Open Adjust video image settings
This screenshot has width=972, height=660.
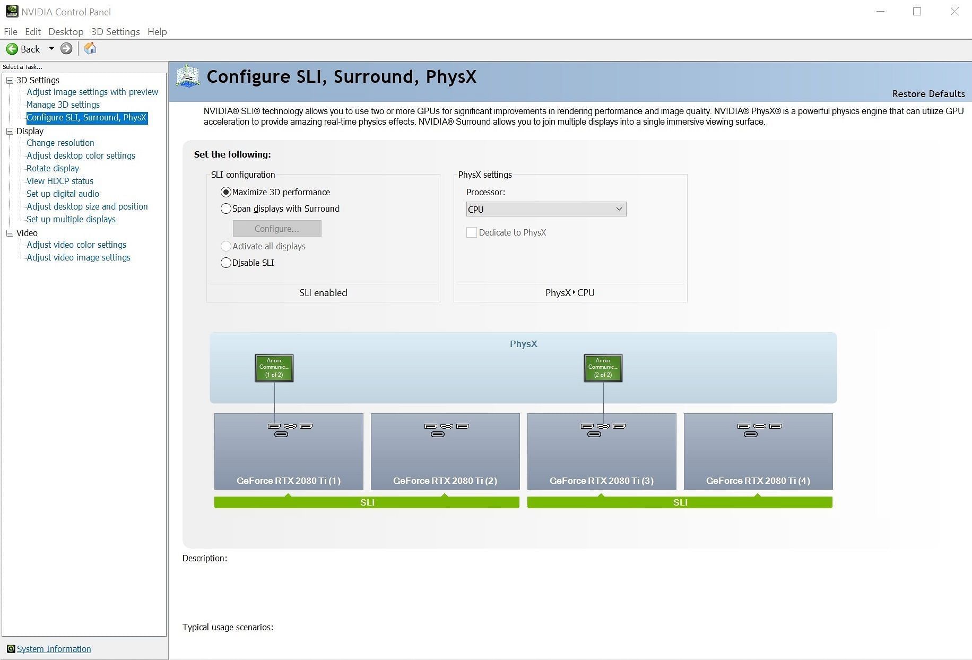tap(79, 257)
